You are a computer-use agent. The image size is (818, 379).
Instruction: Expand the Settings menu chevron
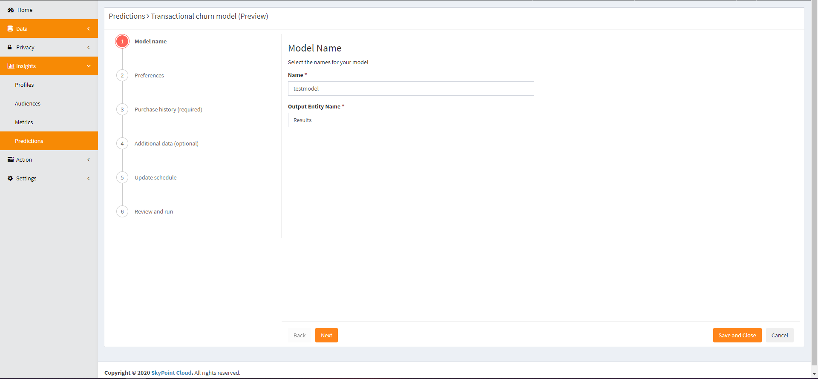(x=89, y=178)
